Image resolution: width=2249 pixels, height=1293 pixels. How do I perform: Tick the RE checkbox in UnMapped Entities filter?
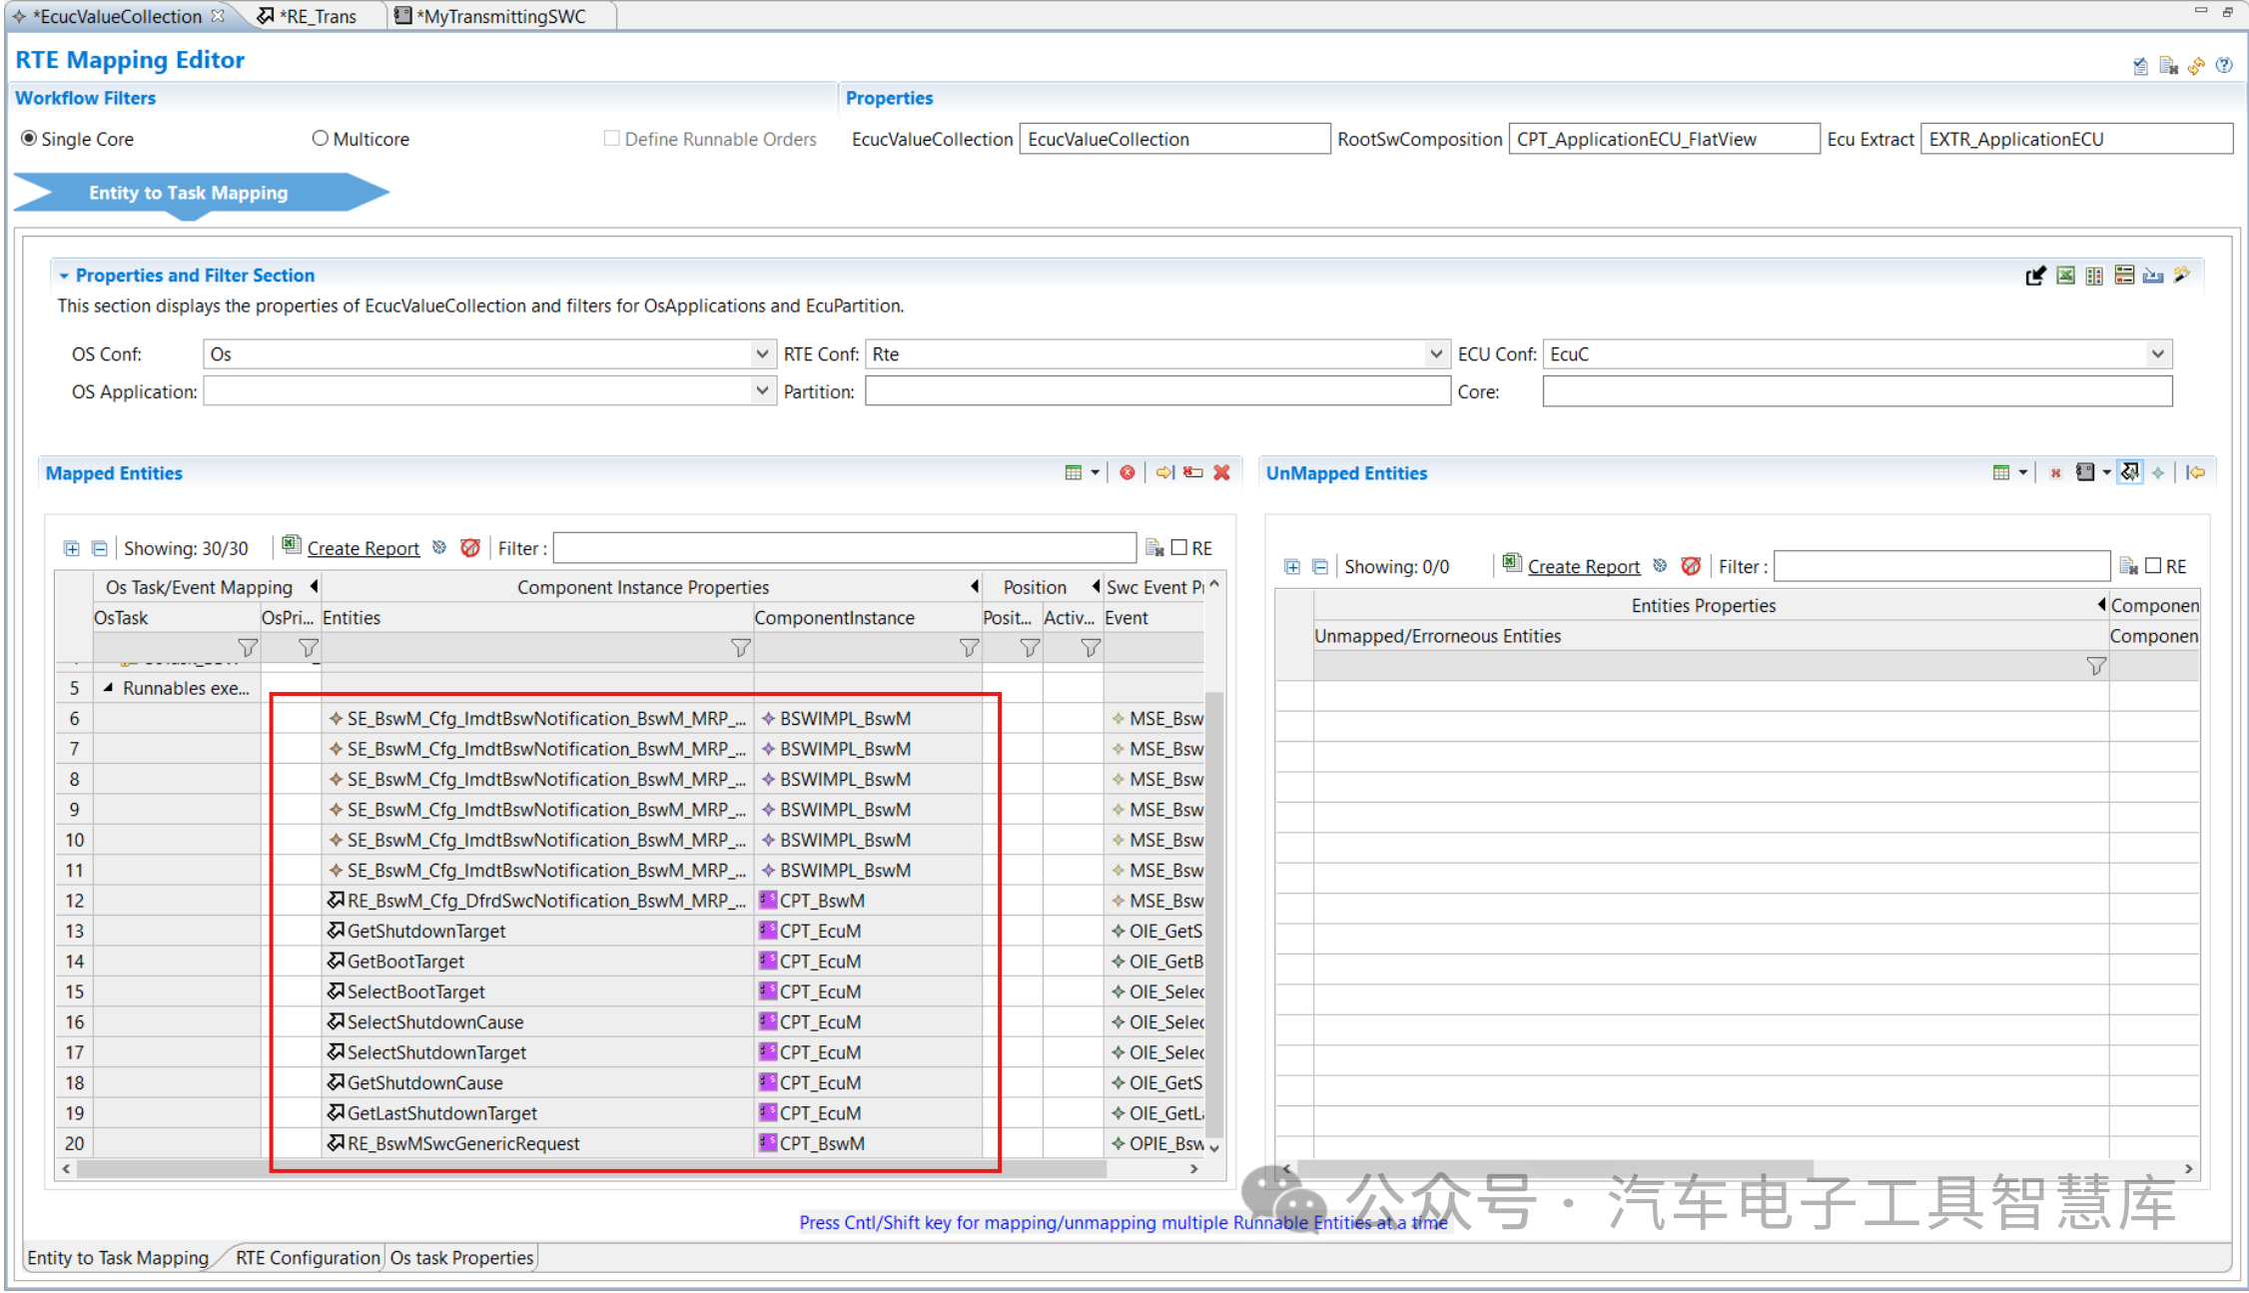click(x=2153, y=567)
